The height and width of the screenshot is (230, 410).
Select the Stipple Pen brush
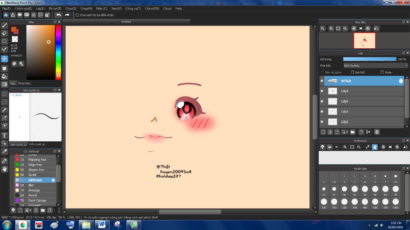coord(35,170)
